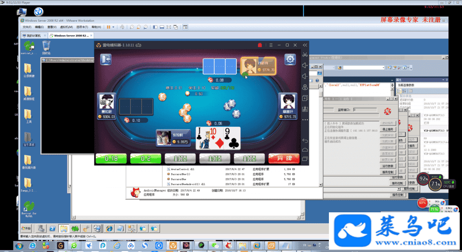
Task: Click the green 0.2 bet button
Action: pyautogui.click(x=145, y=158)
